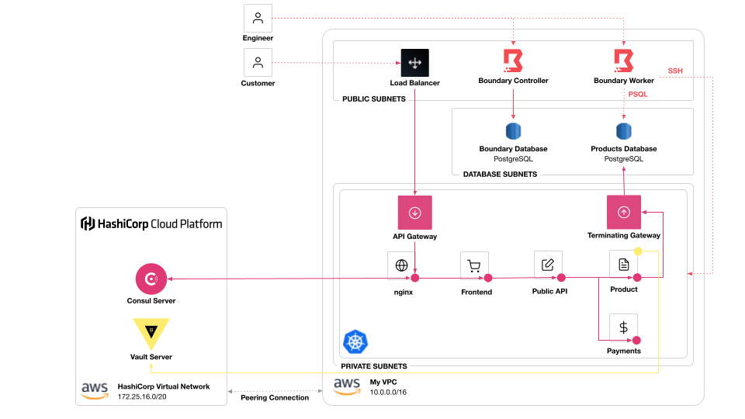This screenshot has width=745, height=419.
Task: Click the Load Balancer label
Action: [414, 83]
